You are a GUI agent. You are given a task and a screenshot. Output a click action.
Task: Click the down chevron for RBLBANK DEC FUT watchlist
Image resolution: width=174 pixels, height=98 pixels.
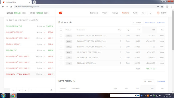pos(44,44)
